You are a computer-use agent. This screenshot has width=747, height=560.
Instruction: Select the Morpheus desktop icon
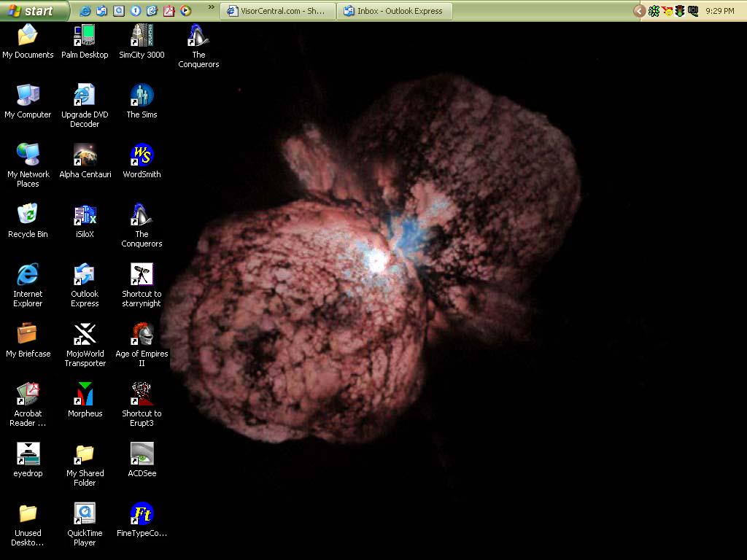click(85, 394)
